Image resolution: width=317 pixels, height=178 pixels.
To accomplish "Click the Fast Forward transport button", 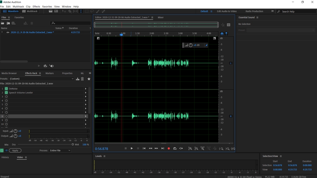I will pos(156,148).
